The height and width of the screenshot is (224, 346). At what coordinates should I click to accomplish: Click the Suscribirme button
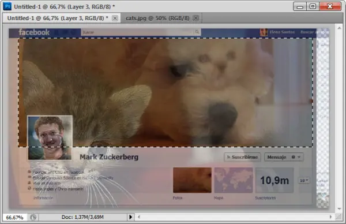pyautogui.click(x=242, y=157)
